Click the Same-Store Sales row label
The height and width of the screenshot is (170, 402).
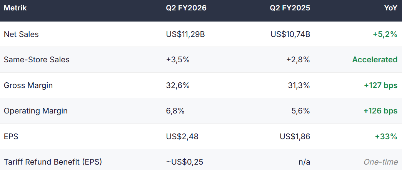coord(37,60)
